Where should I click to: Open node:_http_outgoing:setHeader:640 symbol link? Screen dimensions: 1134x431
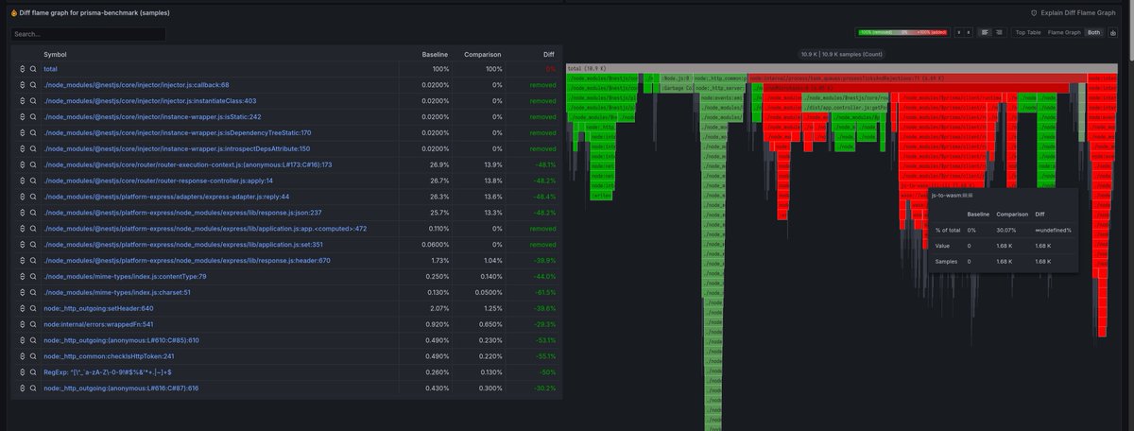98,309
